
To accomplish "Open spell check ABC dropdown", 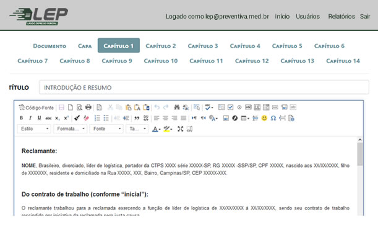I will click(x=208, y=107).
